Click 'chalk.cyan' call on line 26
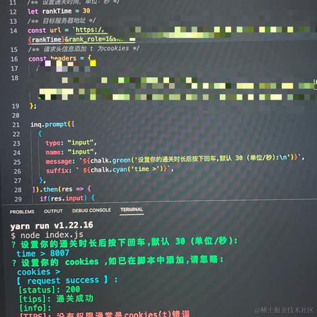 (x=109, y=170)
